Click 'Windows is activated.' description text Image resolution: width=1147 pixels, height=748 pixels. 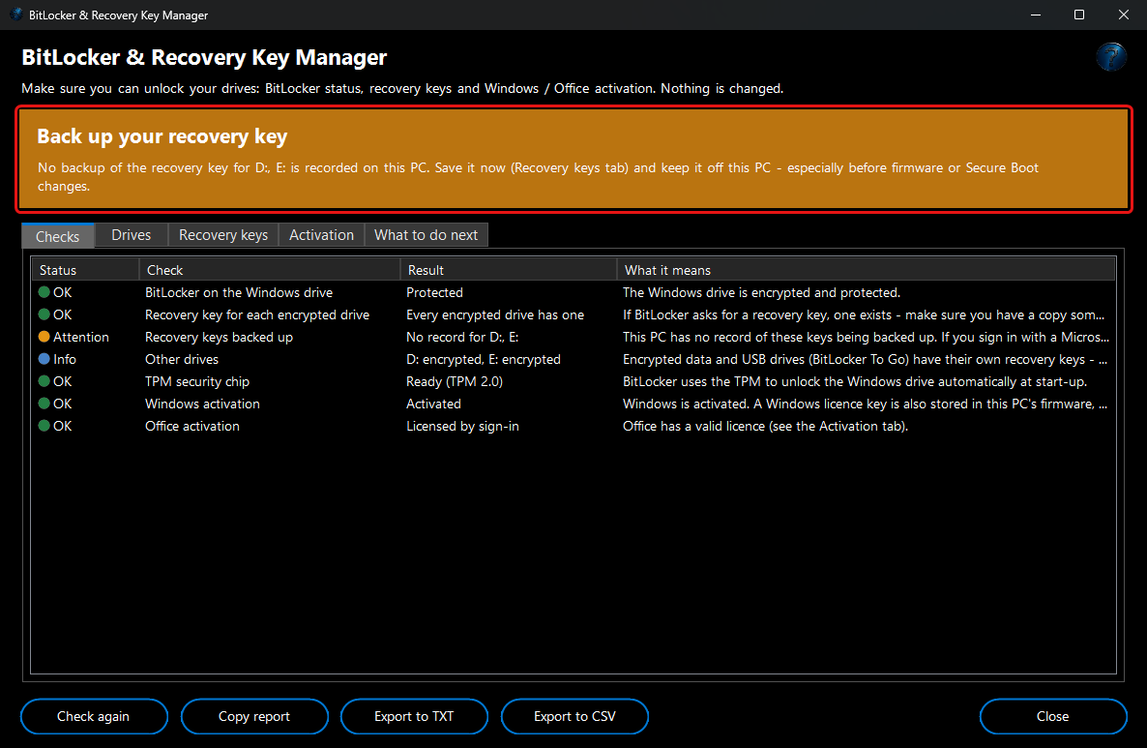(865, 404)
